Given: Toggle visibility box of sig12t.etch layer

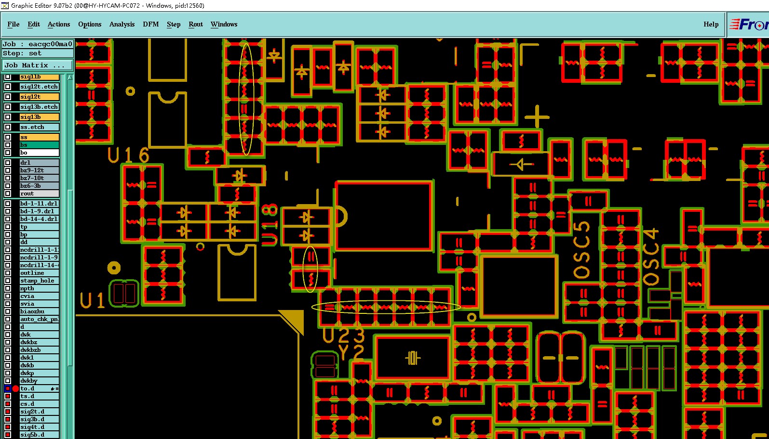Looking at the screenshot, I should (8, 87).
